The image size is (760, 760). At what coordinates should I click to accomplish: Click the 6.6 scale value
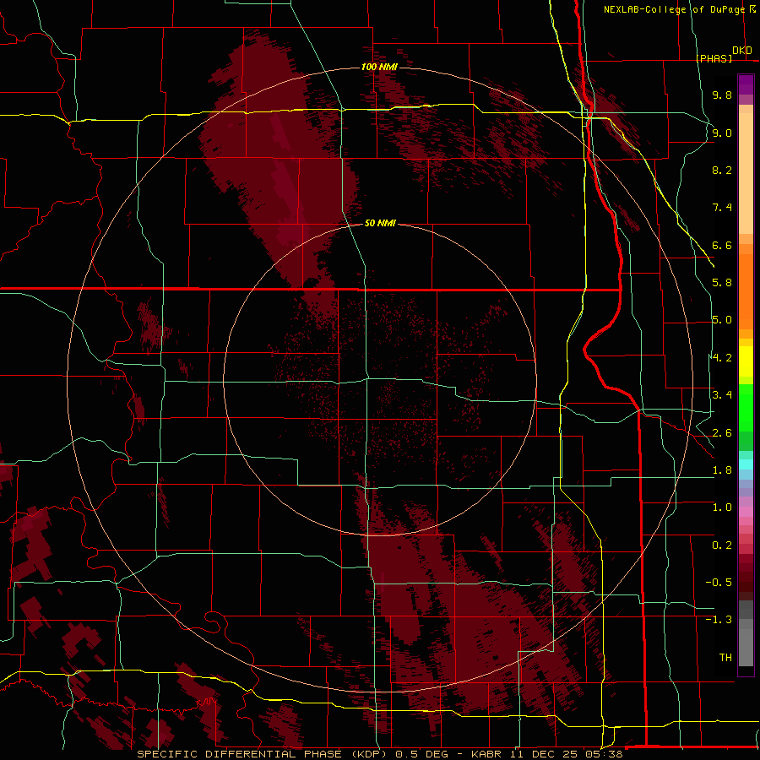point(722,245)
